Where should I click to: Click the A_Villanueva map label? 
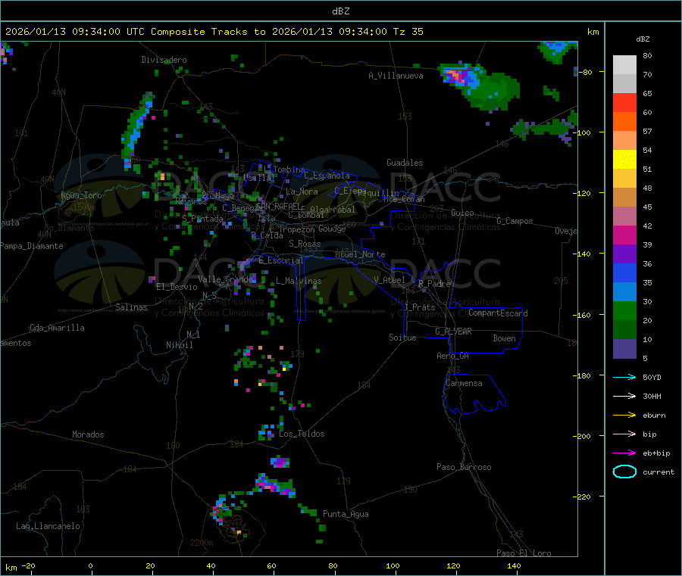(396, 76)
